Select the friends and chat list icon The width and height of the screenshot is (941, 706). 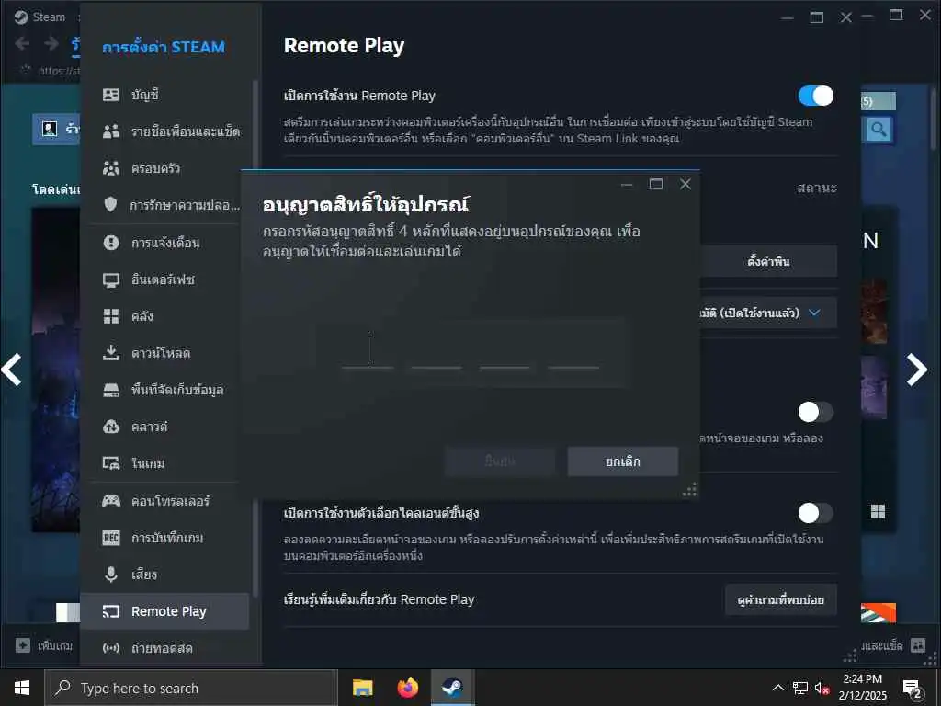coord(111,131)
